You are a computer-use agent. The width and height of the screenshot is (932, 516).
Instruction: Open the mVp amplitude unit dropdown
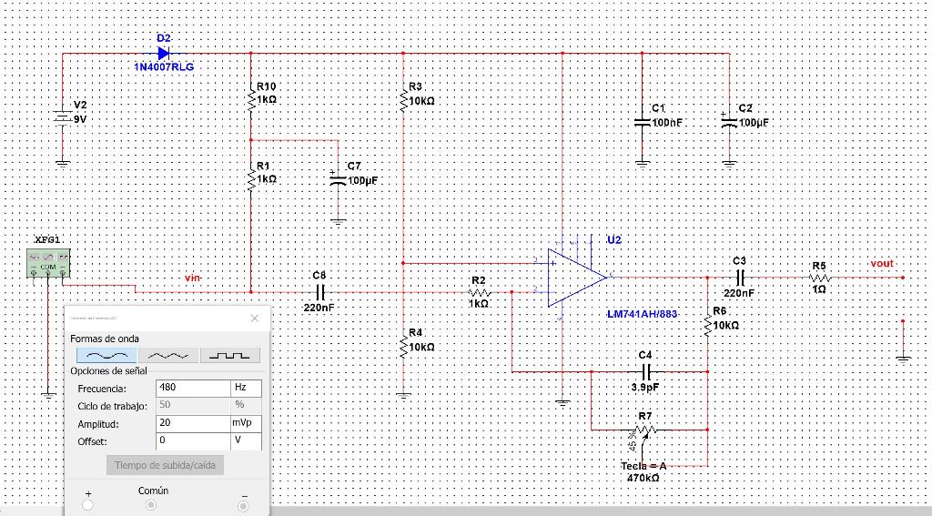(246, 423)
